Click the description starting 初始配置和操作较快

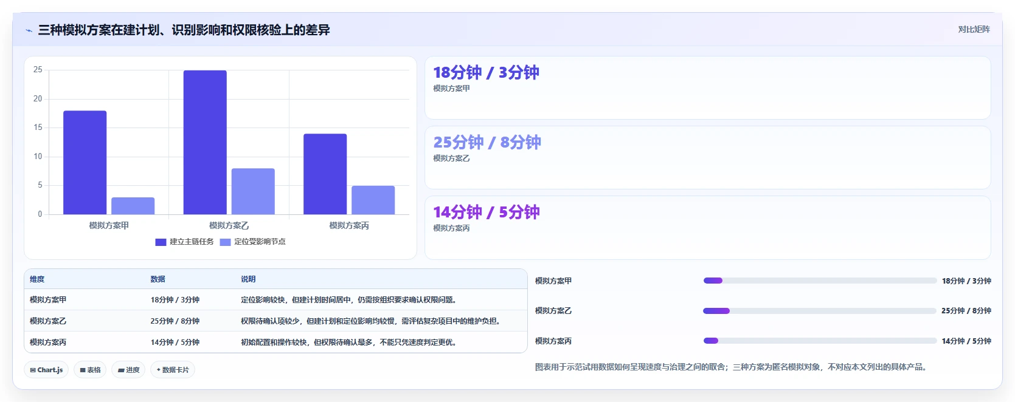point(350,342)
